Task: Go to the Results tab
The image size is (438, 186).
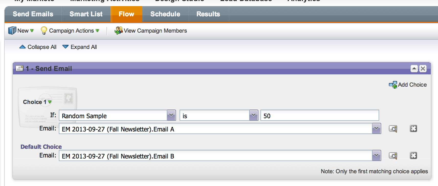Action: (208, 14)
